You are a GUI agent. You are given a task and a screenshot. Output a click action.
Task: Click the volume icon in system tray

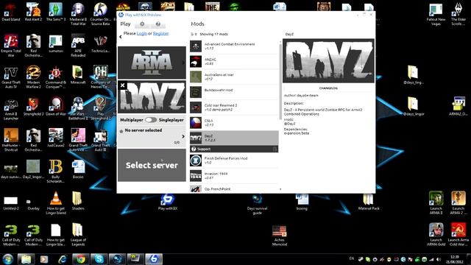439,259
